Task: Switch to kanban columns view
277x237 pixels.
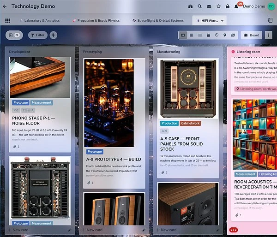Action: click(183, 35)
